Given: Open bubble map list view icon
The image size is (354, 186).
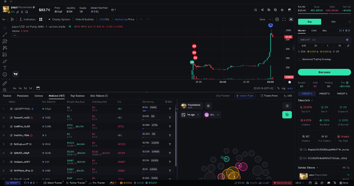Looking at the screenshot, I should coord(287,106).
